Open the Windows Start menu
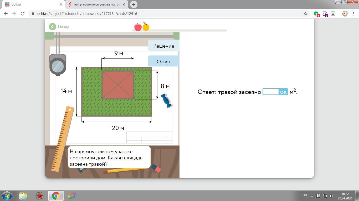This screenshot has height=201, width=359. 7,196
